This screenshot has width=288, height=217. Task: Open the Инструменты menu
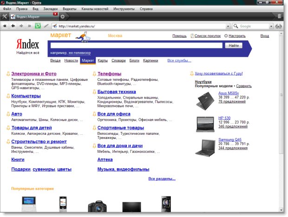point(124,9)
